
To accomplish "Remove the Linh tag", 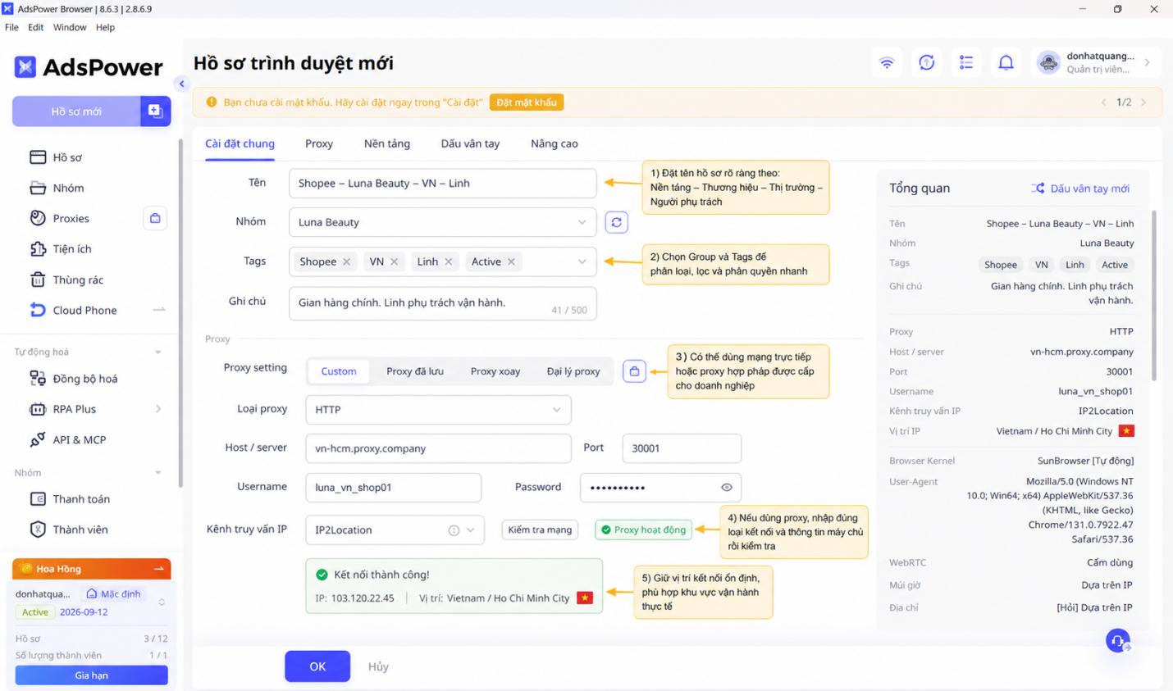I will click(449, 262).
